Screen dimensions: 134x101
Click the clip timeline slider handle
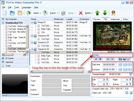[x=95, y=55]
